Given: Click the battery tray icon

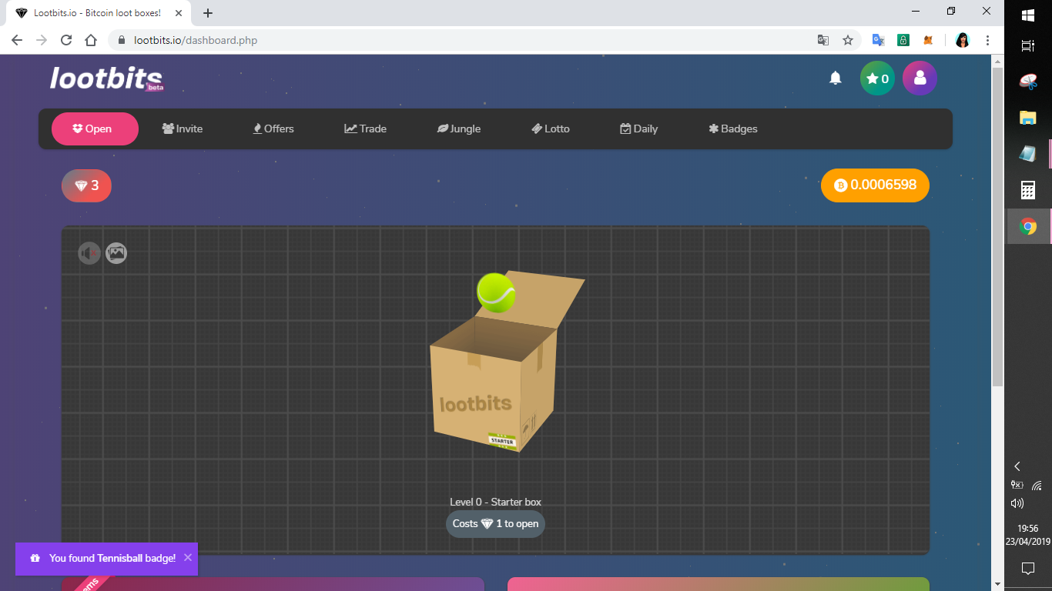Looking at the screenshot, I should (1017, 485).
